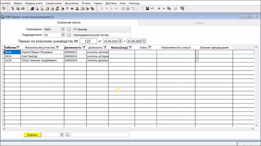Image resolution: width=261 pixels, height=146 pixels.
Task: Filter the Должность name column with учитель values
Action: pos(105,48)
